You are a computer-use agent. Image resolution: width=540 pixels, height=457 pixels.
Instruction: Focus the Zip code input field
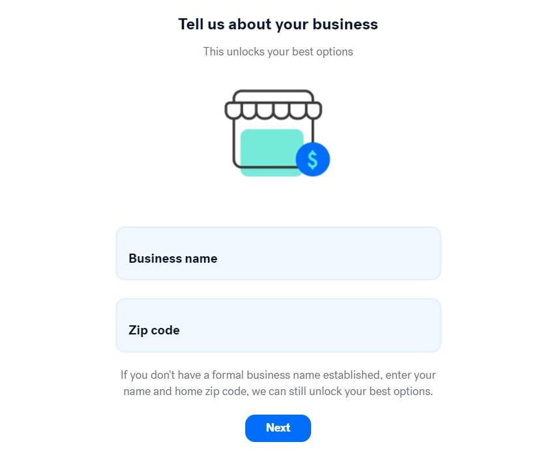point(278,325)
